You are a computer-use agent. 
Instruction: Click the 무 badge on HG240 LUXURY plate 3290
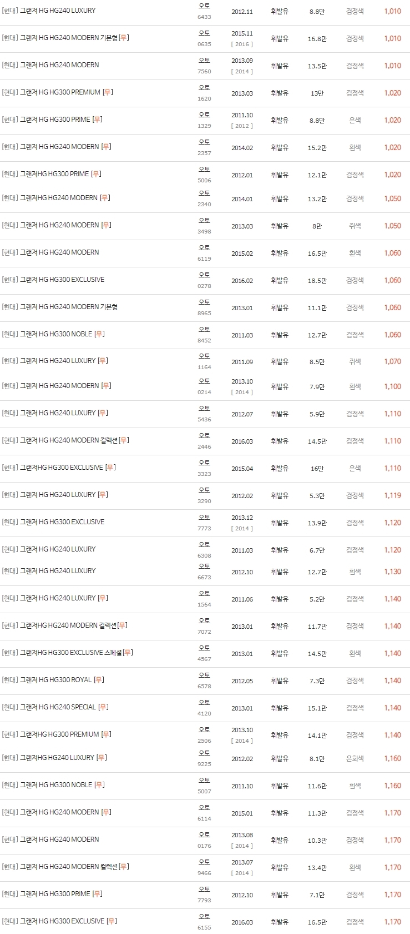click(x=103, y=495)
